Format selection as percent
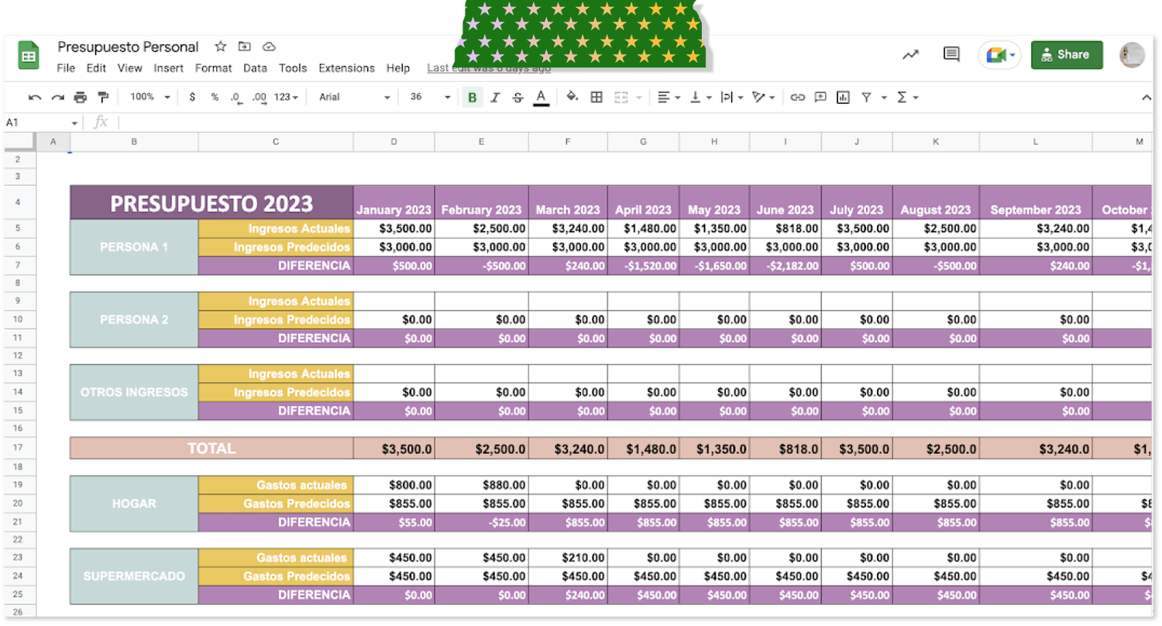Image resolution: width=1162 pixels, height=626 pixels. click(x=215, y=98)
